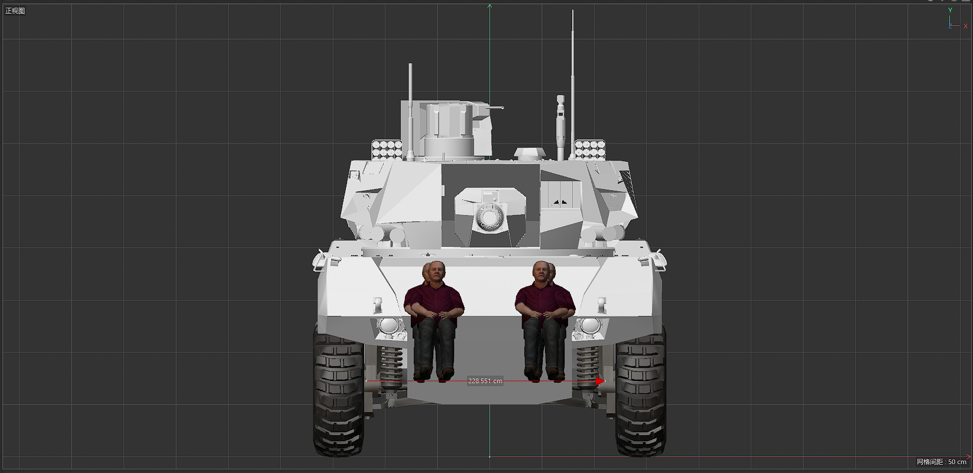Select the 228.551 cm measurement label
The width and height of the screenshot is (973, 473).
pyautogui.click(x=485, y=381)
